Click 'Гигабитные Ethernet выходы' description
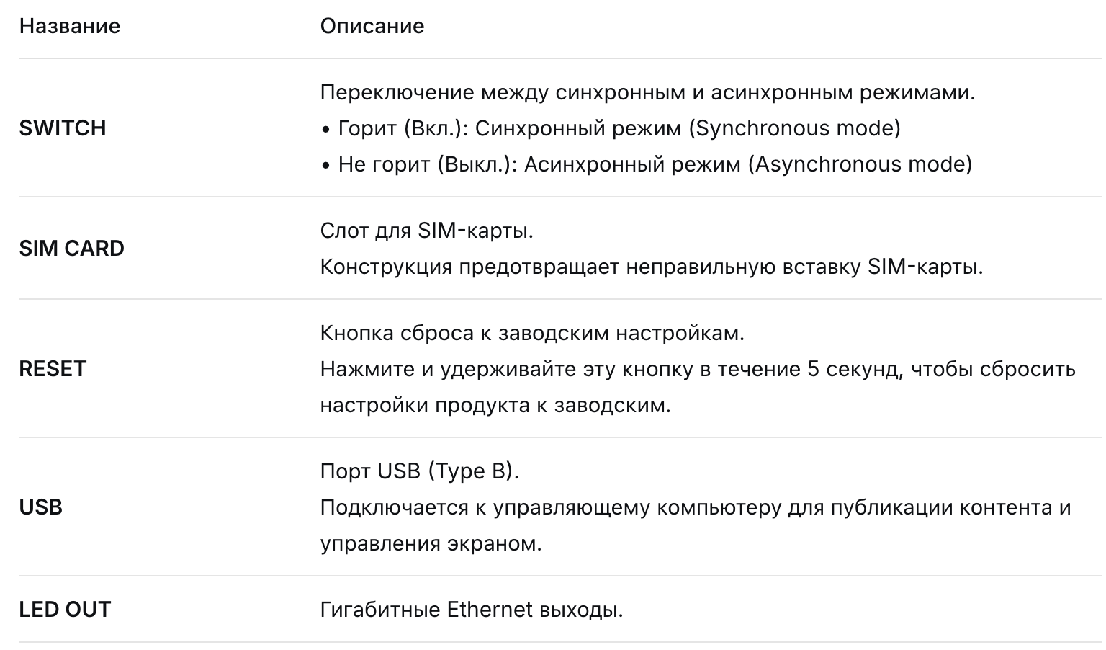The height and width of the screenshot is (650, 1106). [471, 610]
